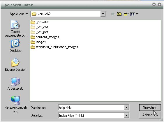Viewport: 164px width, 122px height.
Task: Select the images folder
Action: click(38, 42)
